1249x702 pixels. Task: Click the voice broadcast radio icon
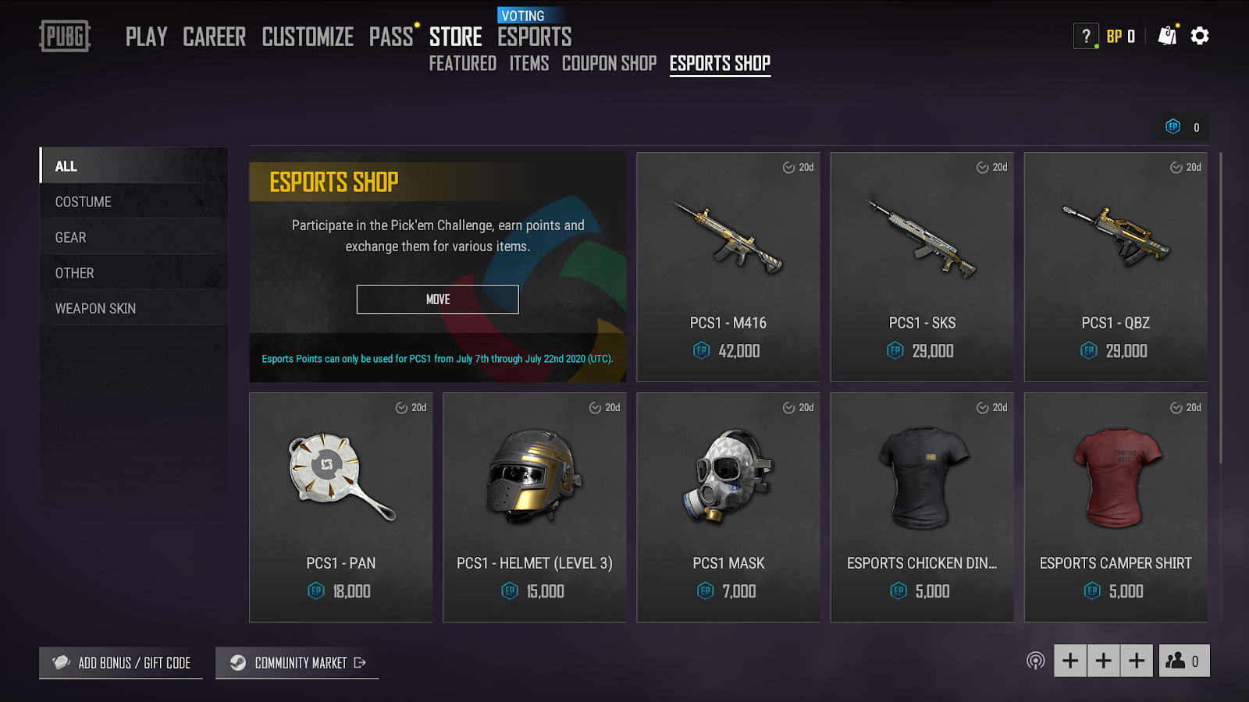tap(1035, 661)
